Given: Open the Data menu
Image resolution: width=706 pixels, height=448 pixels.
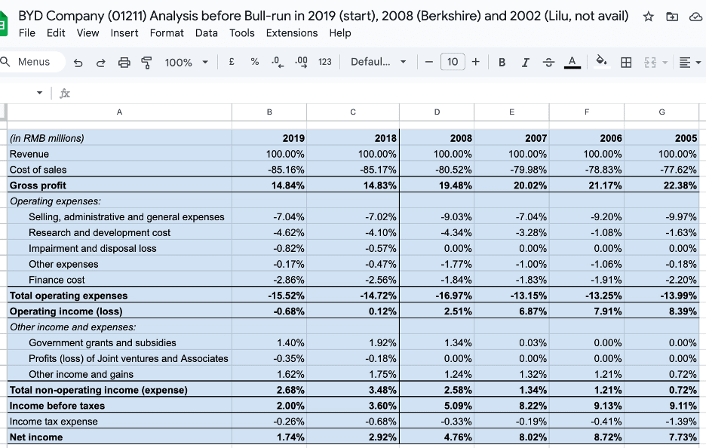Looking at the screenshot, I should pos(206,33).
